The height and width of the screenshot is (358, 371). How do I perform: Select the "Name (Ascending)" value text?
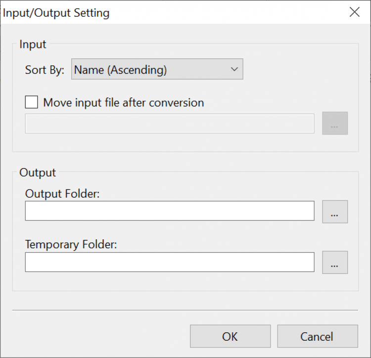(x=120, y=70)
